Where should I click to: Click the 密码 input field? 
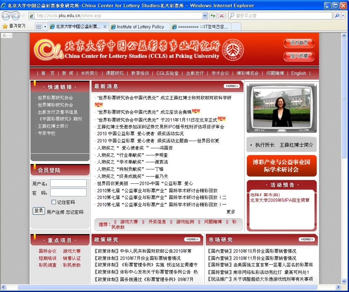click(x=68, y=192)
